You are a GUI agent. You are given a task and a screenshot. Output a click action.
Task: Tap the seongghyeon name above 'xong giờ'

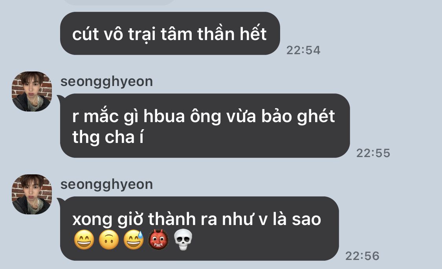[x=106, y=185]
